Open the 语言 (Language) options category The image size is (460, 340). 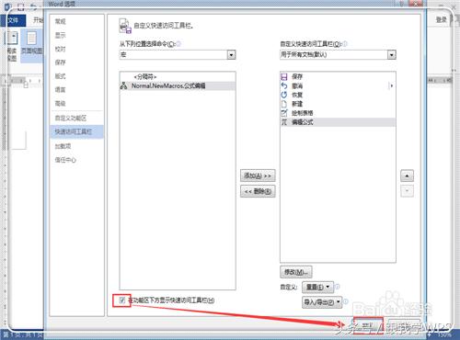60,90
